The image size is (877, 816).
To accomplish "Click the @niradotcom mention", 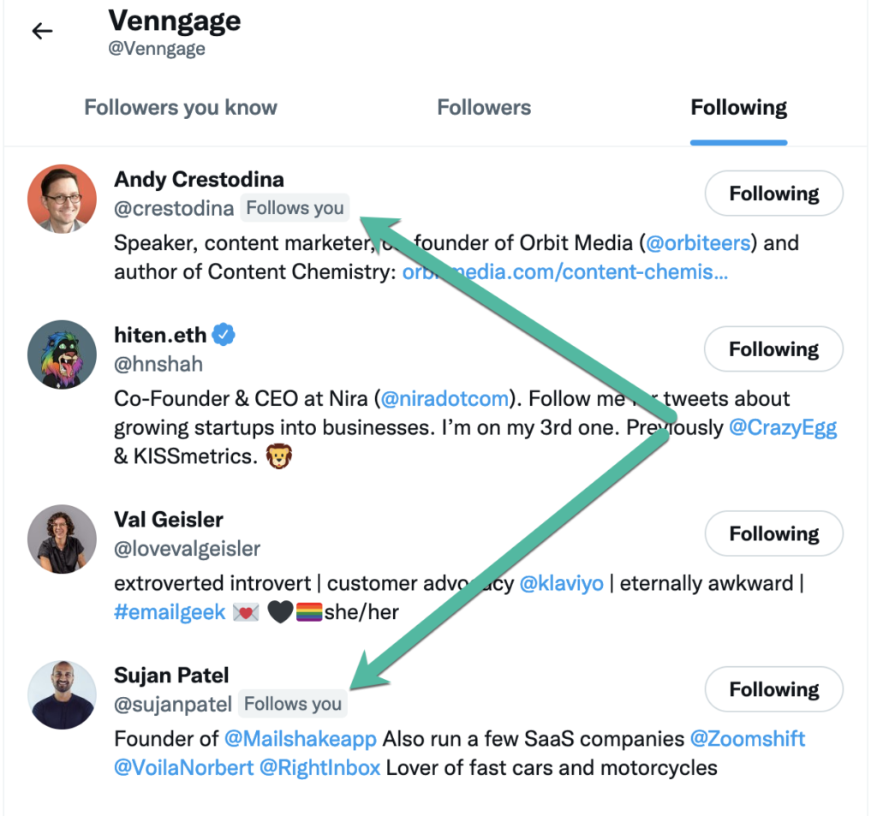I will (x=444, y=399).
